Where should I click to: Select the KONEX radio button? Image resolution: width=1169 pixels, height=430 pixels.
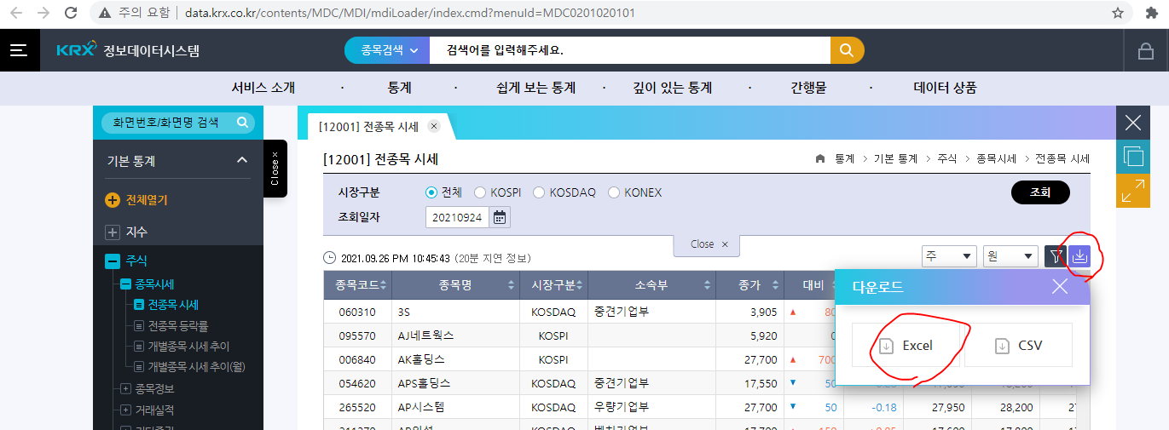[x=614, y=192]
